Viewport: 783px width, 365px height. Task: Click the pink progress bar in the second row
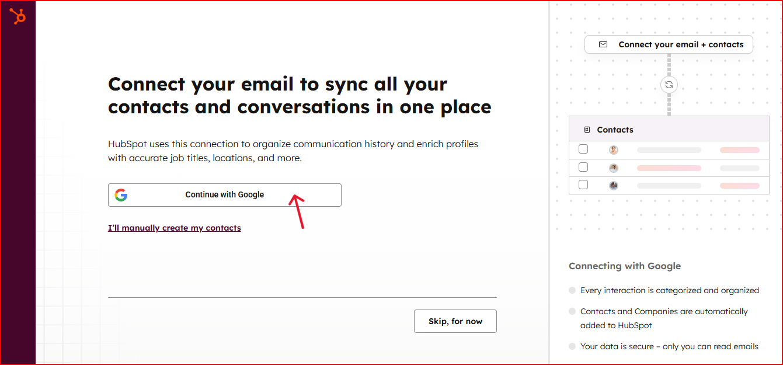[669, 168]
